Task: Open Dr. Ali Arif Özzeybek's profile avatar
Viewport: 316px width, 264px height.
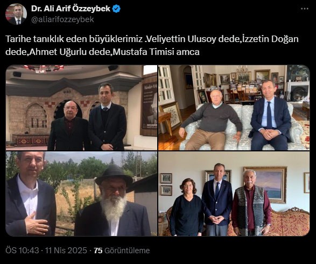Action: (16, 14)
